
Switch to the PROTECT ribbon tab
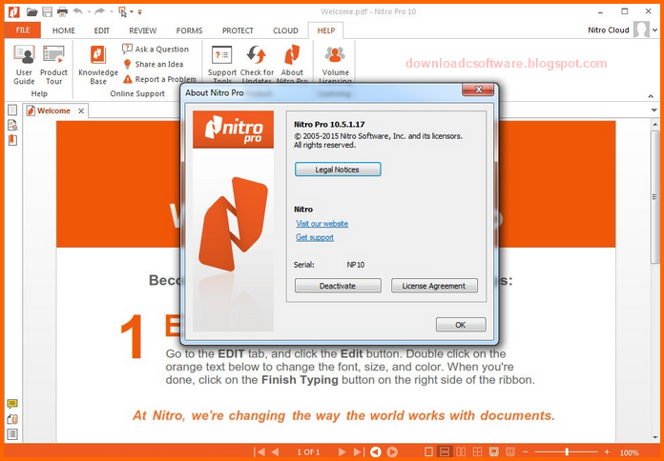pos(238,30)
